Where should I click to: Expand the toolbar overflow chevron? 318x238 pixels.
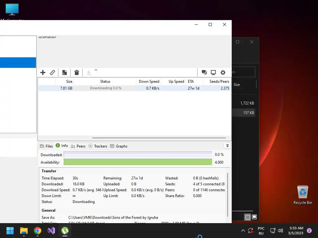click(x=96, y=70)
